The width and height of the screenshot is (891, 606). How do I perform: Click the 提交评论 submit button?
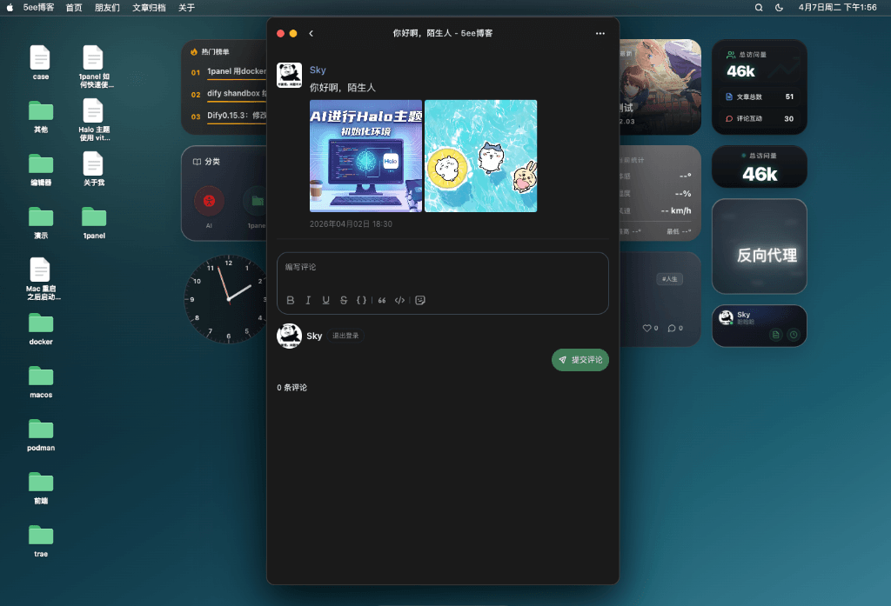click(x=580, y=360)
